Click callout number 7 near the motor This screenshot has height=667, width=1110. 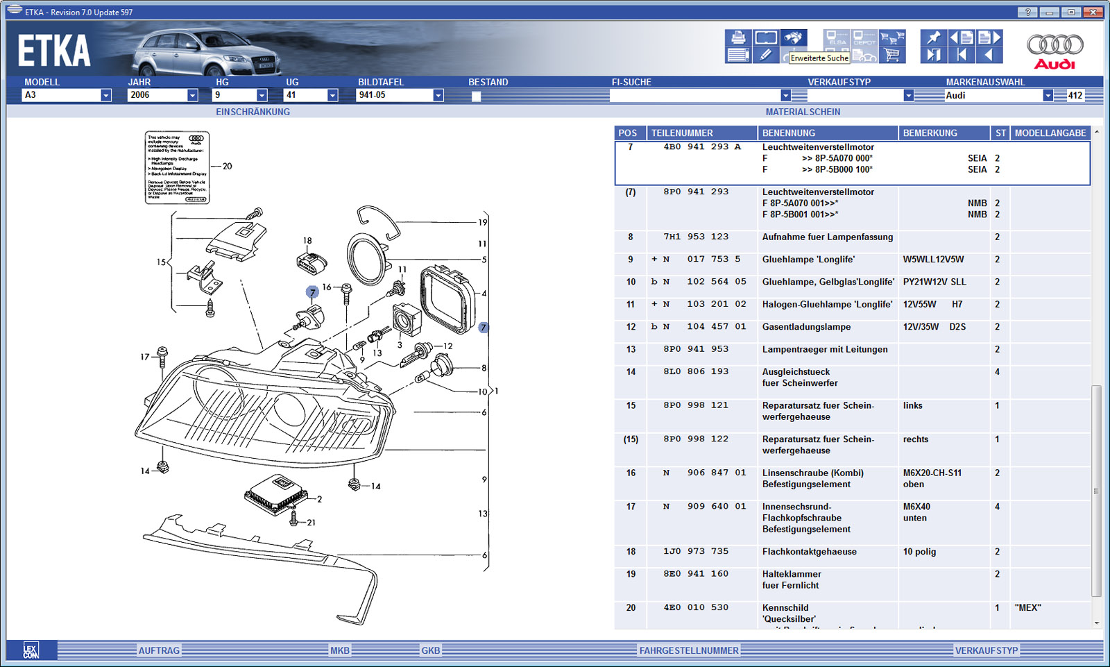point(312,292)
